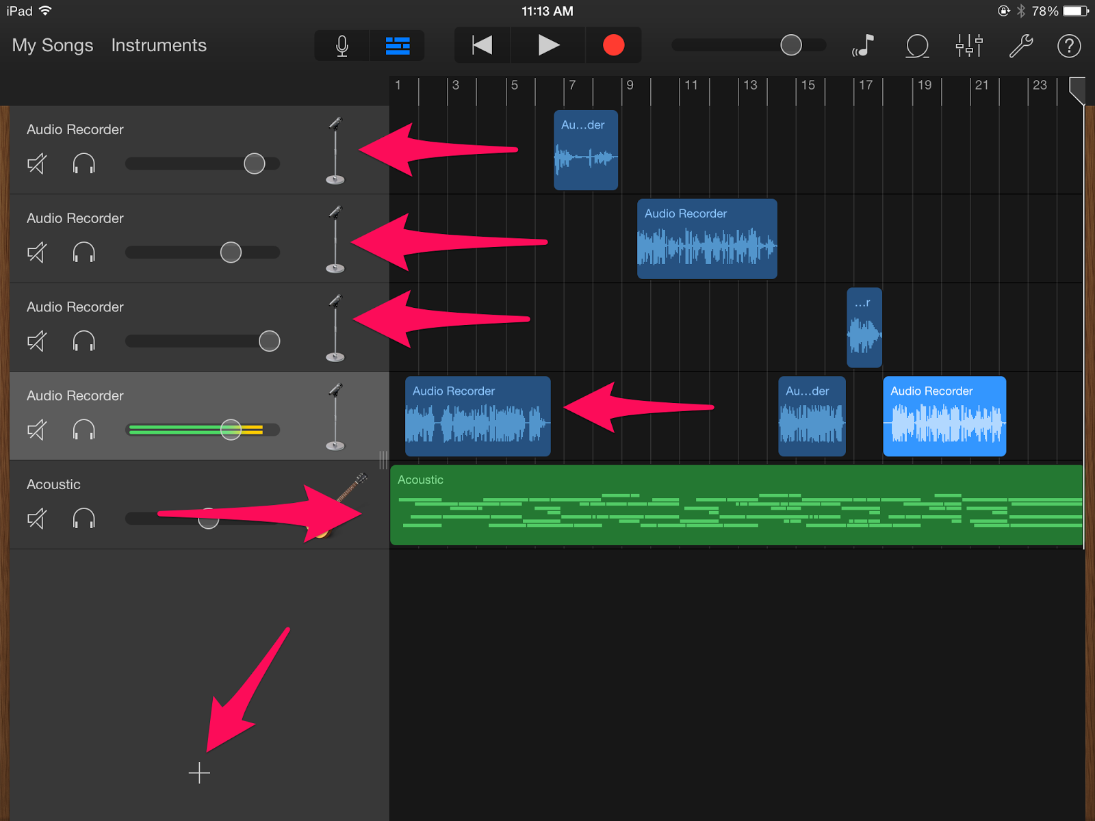Click the track header resize handle
The width and height of the screenshot is (1095, 821).
tap(383, 460)
